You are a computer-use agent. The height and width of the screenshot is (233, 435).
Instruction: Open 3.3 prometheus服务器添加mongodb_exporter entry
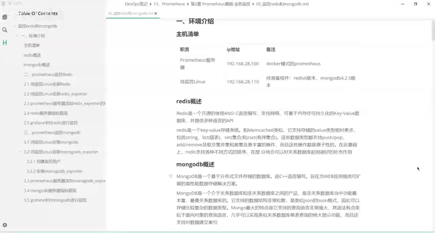coord(65,181)
